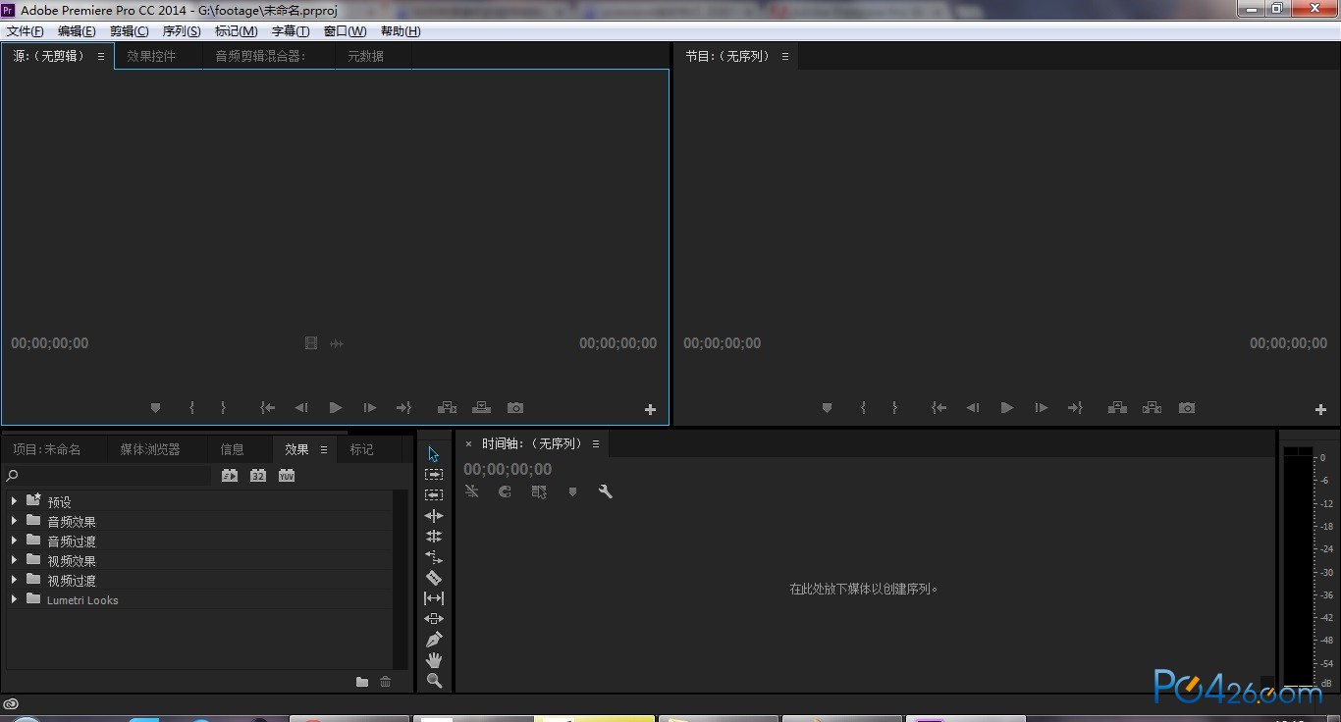Open the 文件(F) menu
The height and width of the screenshot is (722, 1341).
pyautogui.click(x=26, y=31)
